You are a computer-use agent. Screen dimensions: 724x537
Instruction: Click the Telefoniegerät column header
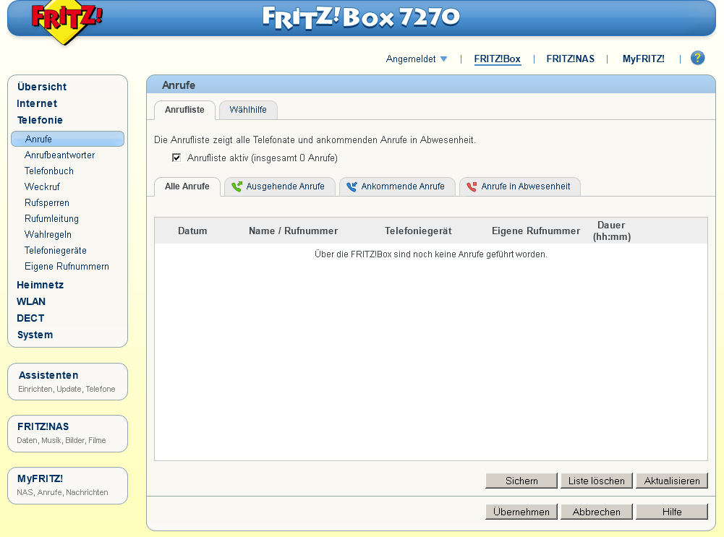click(418, 231)
